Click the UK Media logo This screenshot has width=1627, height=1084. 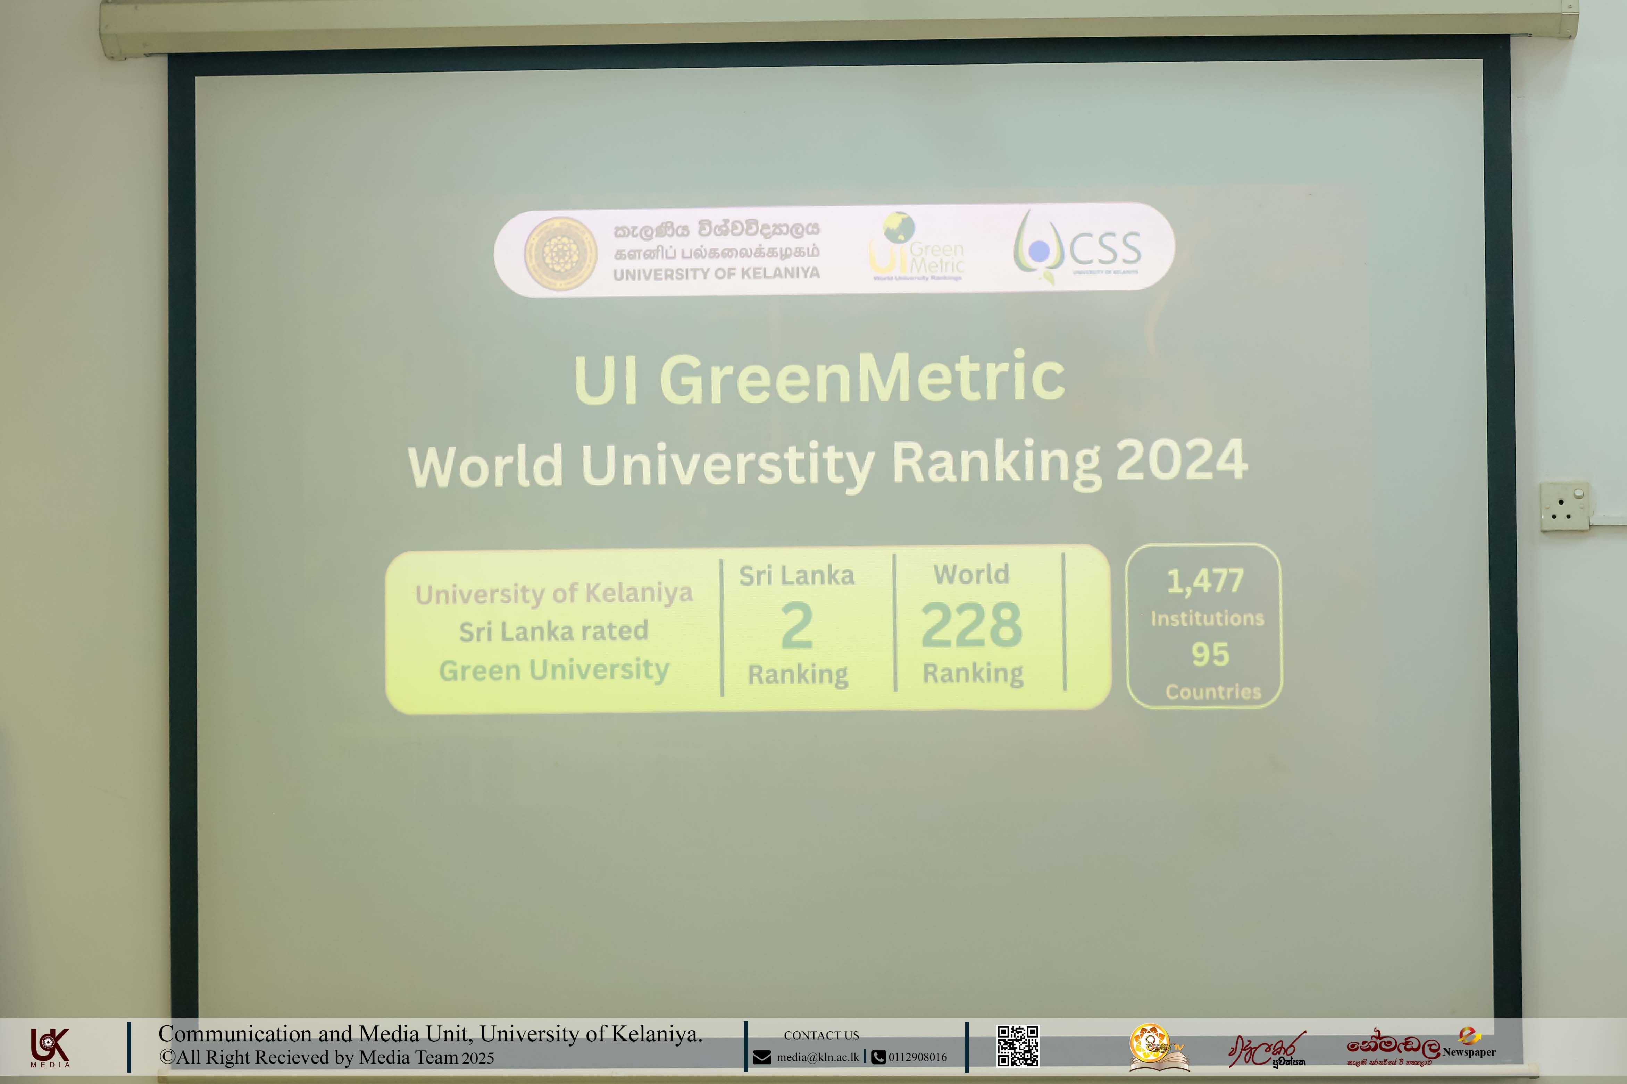(50, 1047)
